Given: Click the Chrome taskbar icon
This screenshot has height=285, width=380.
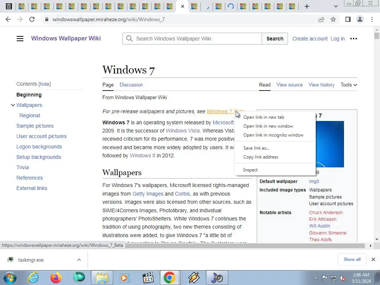Looking at the screenshot, I should point(169,278).
